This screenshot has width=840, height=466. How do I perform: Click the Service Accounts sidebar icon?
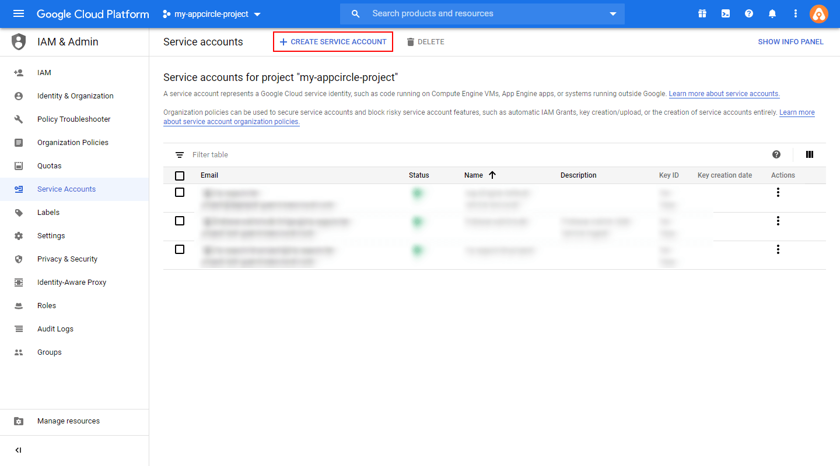(19, 189)
